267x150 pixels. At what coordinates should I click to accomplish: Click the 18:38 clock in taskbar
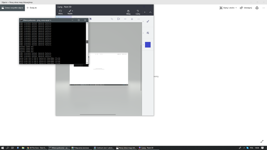[x=257, y=148]
